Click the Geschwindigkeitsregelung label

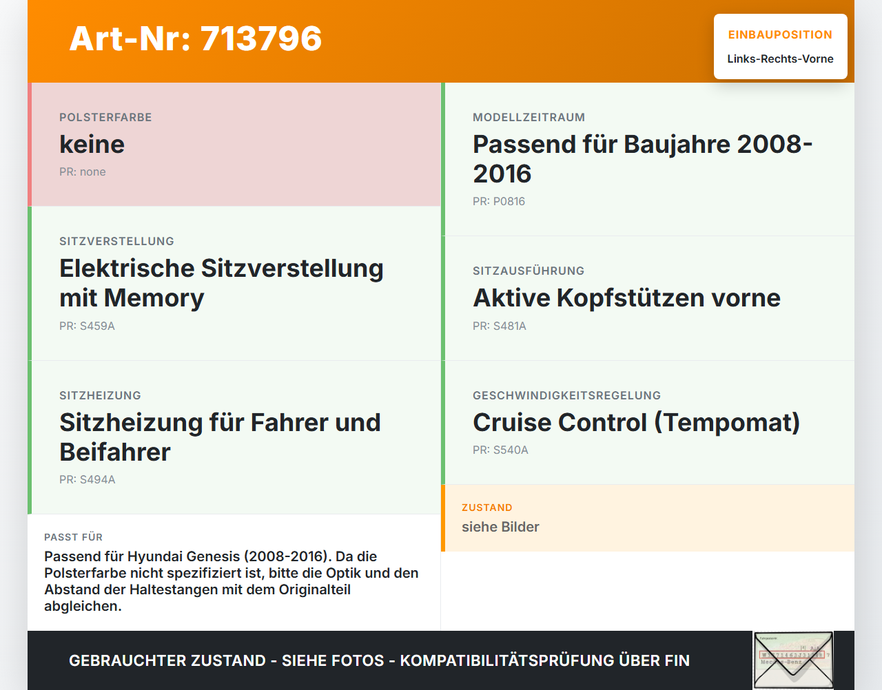566,395
